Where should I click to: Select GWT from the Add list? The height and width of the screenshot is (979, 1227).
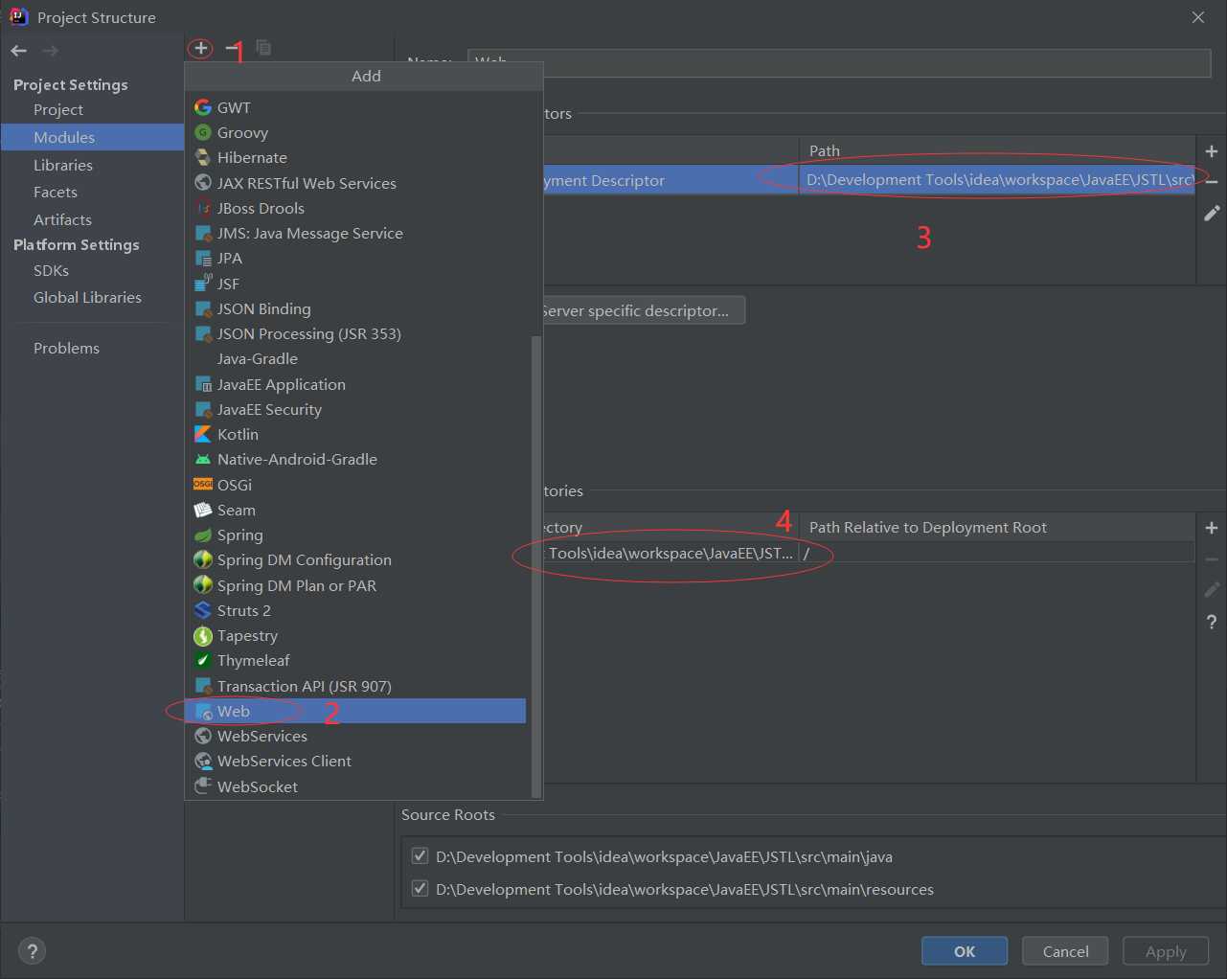click(355, 107)
